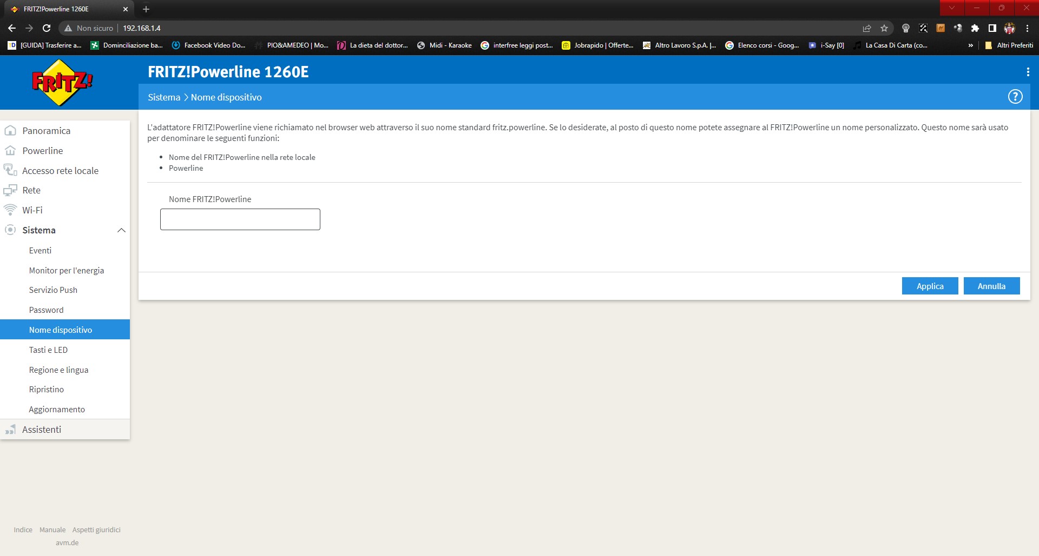Open the Assistenti menu entry
Screen dimensions: 1039x556
click(x=42, y=430)
